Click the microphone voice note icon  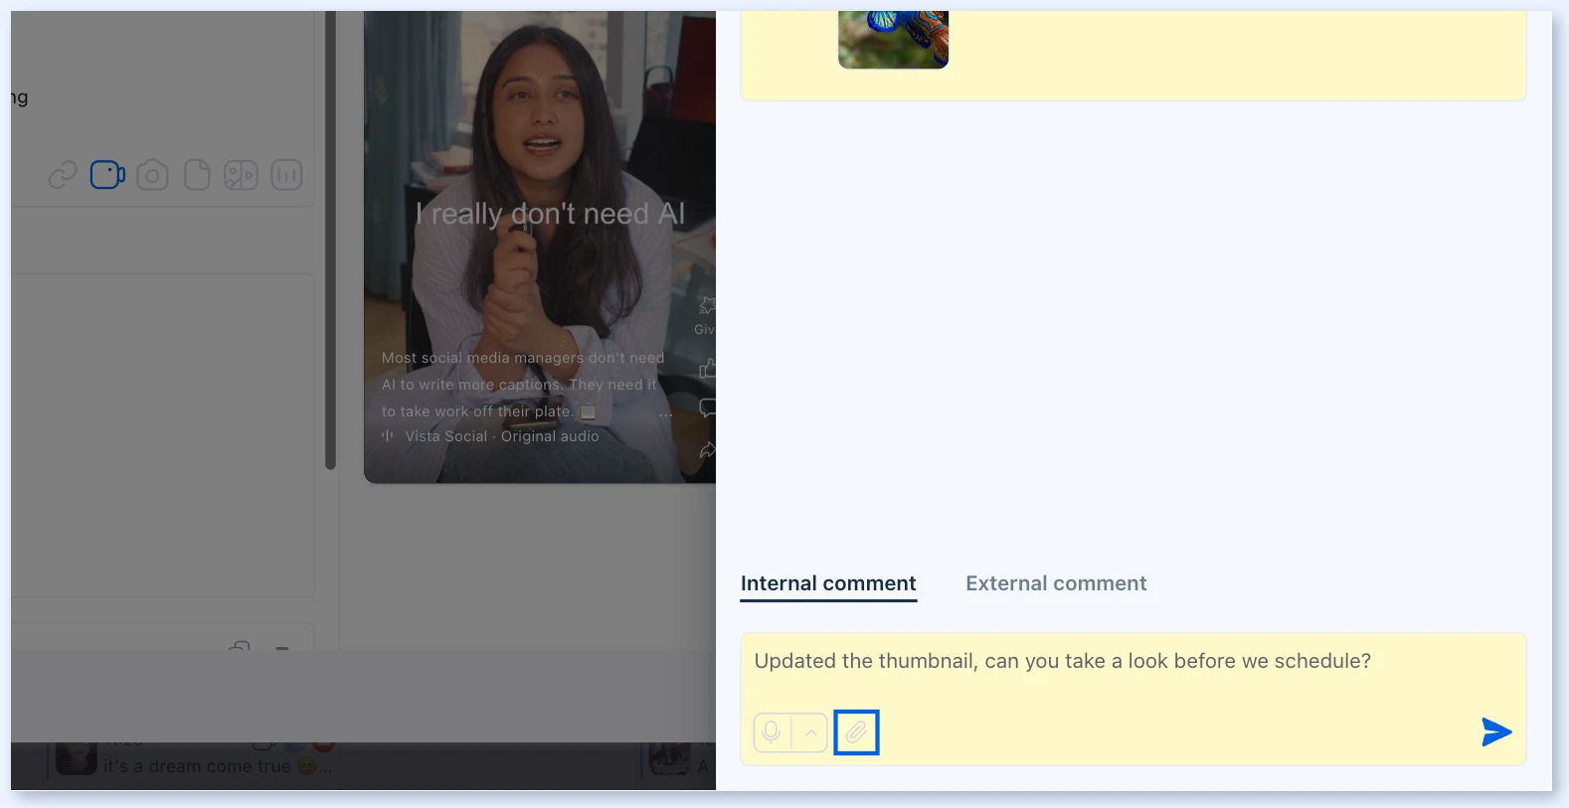tap(772, 733)
